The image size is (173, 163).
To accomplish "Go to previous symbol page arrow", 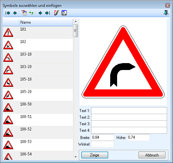I will pyautogui.click(x=15, y=13).
